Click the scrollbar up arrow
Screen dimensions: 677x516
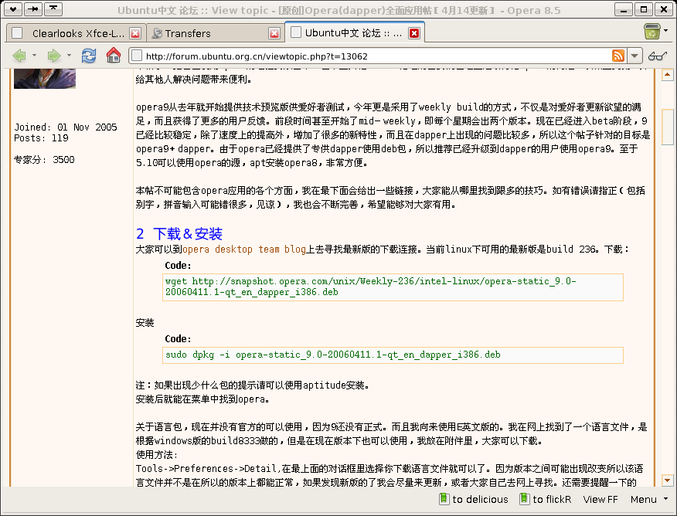[x=667, y=75]
